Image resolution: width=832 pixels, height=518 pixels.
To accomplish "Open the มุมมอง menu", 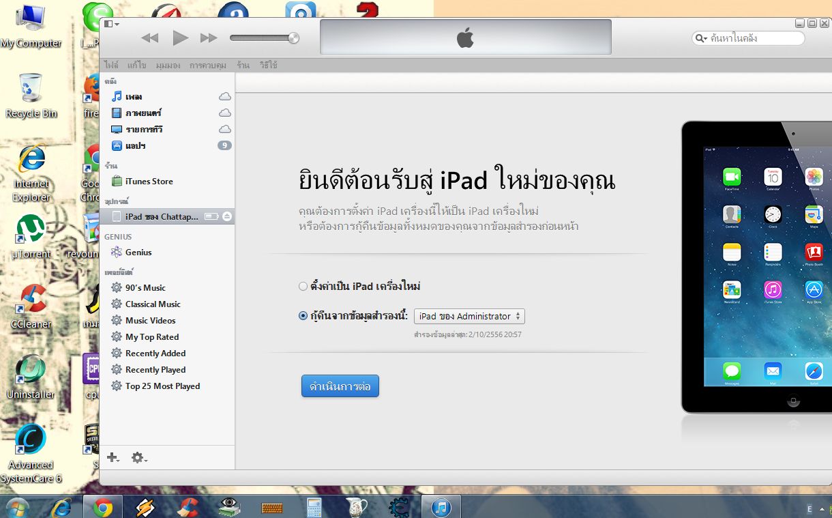I will click(168, 66).
